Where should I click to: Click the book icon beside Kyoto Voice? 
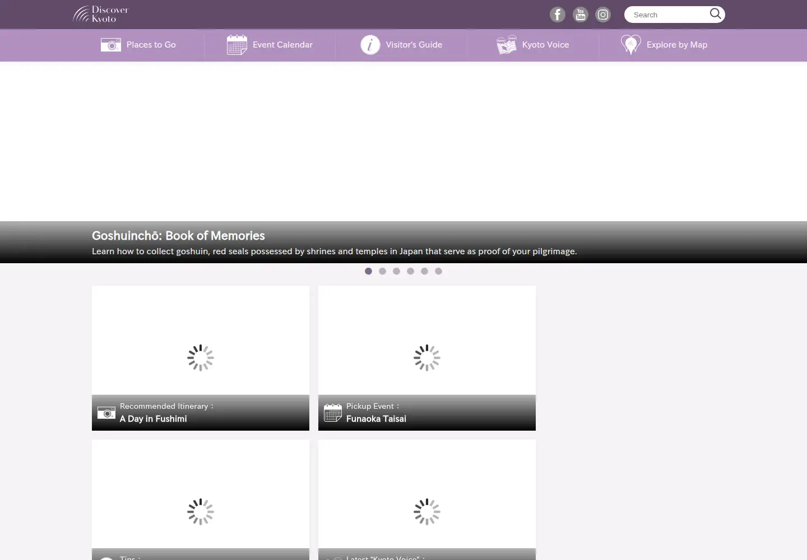[x=507, y=45]
